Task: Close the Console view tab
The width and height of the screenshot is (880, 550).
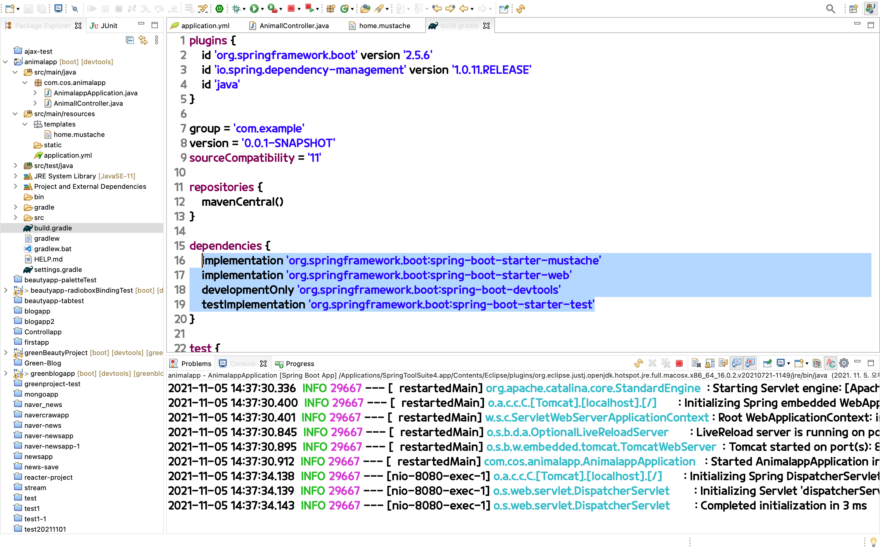Action: 264,363
